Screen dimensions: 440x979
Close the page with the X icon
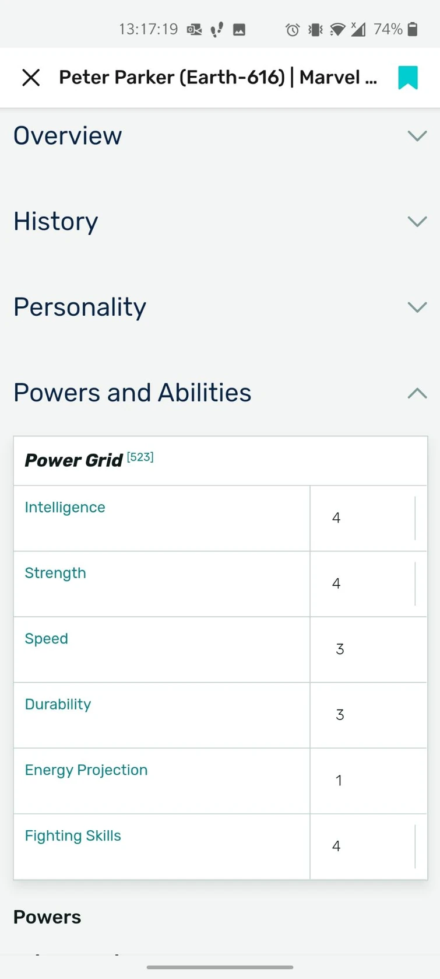tap(31, 78)
